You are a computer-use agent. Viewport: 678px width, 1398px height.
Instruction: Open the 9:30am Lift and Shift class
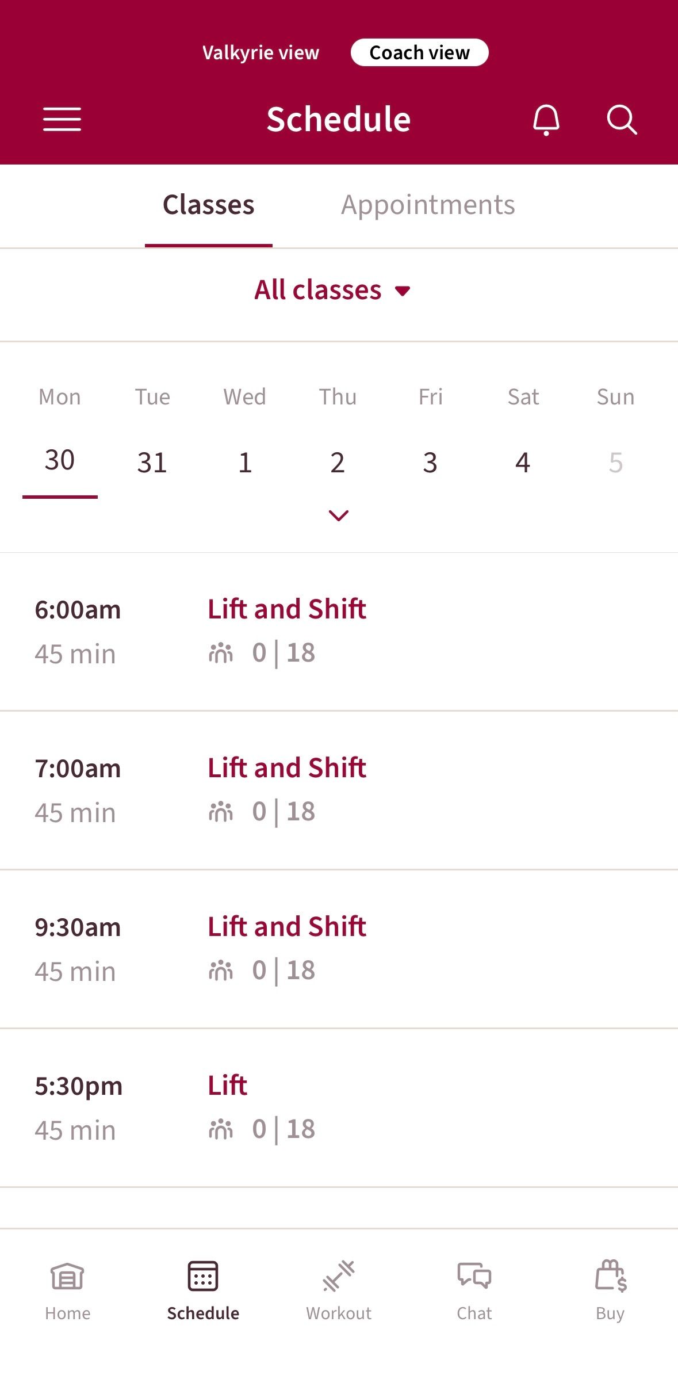pyautogui.click(x=287, y=927)
